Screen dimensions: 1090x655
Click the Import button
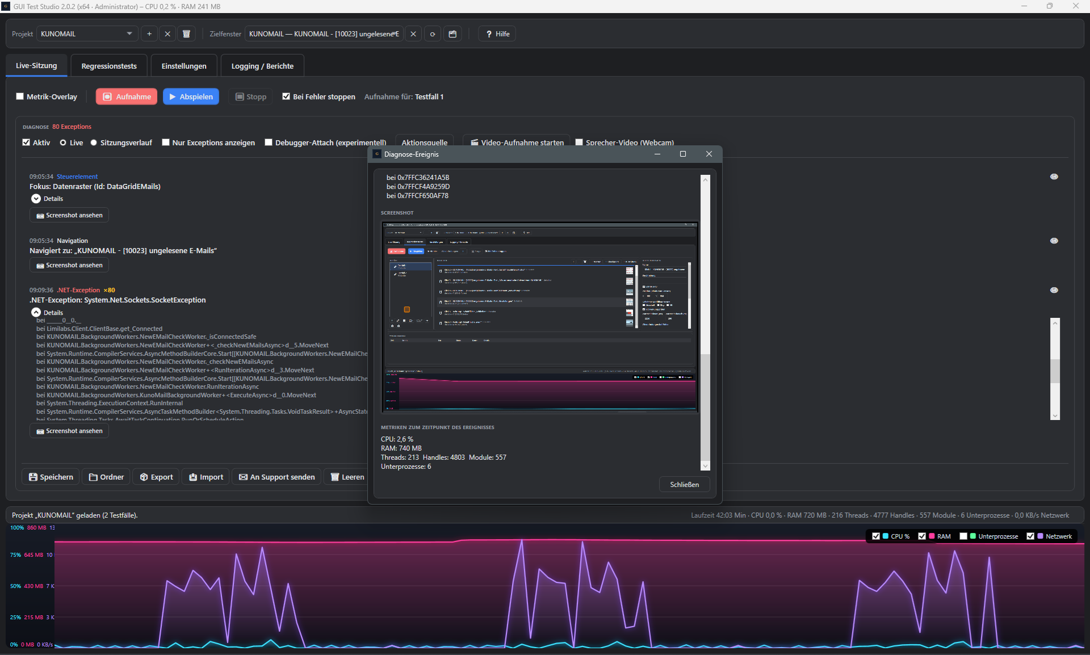click(x=206, y=477)
